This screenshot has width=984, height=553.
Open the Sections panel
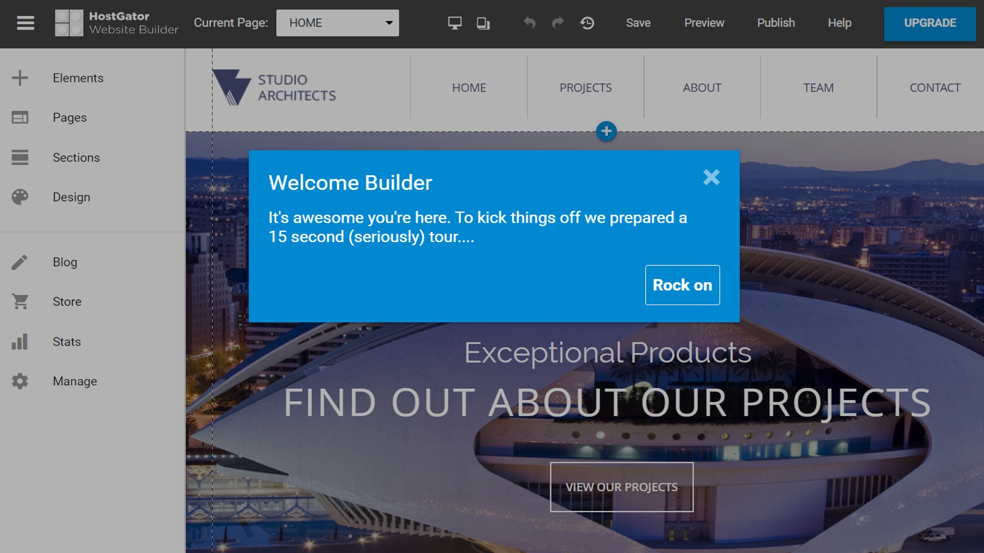[76, 157]
